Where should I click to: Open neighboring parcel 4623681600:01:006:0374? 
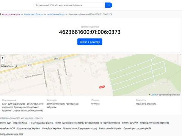(x=32, y=118)
